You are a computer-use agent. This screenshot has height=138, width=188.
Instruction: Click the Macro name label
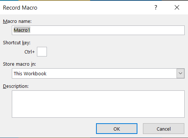[17, 21]
